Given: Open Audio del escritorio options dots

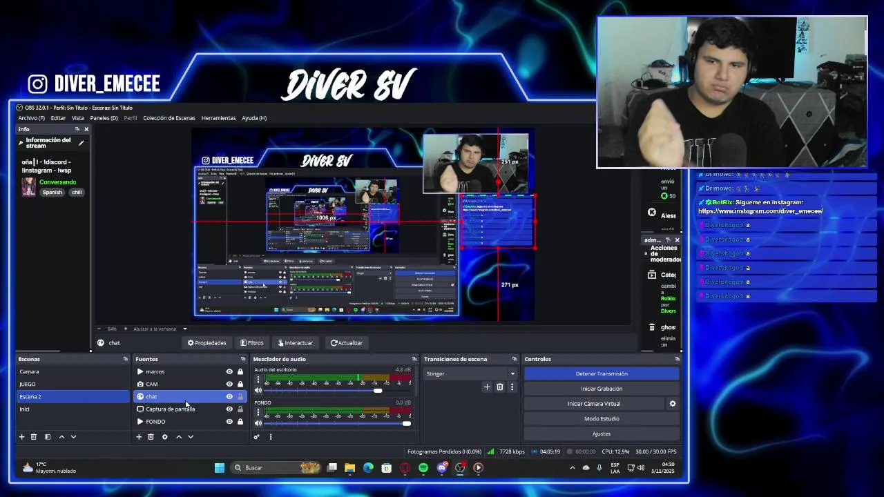Looking at the screenshot, I should click(258, 380).
